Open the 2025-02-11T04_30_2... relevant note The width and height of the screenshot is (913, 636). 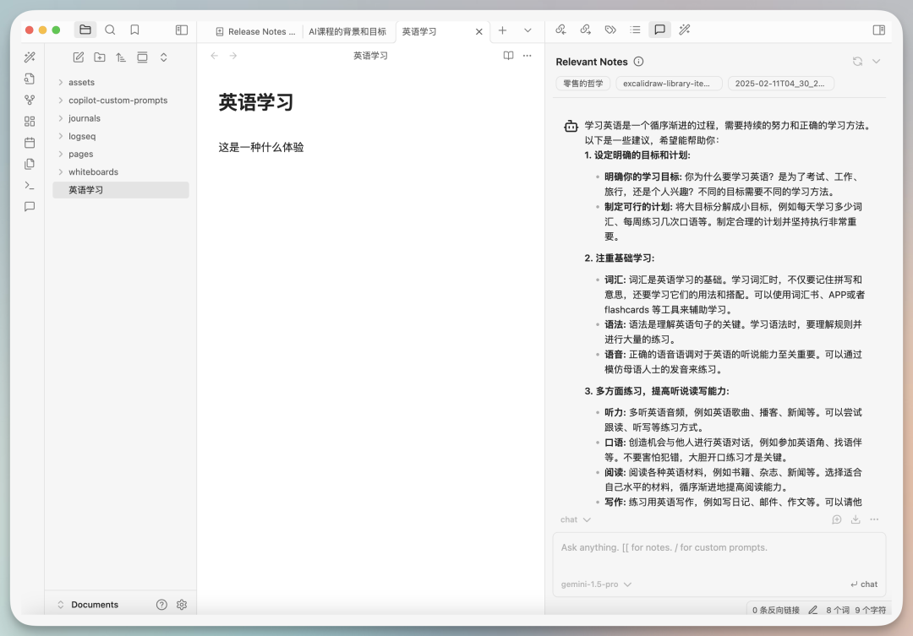pyautogui.click(x=781, y=84)
